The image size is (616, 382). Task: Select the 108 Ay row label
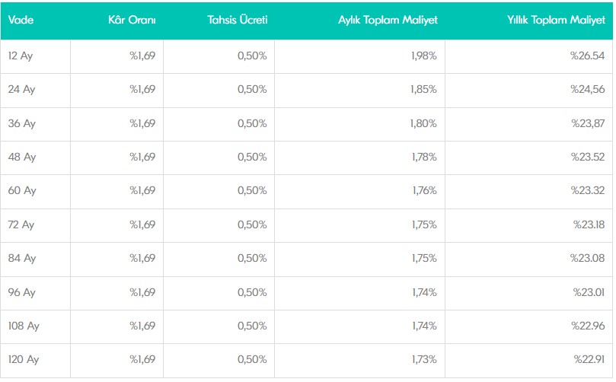24,326
